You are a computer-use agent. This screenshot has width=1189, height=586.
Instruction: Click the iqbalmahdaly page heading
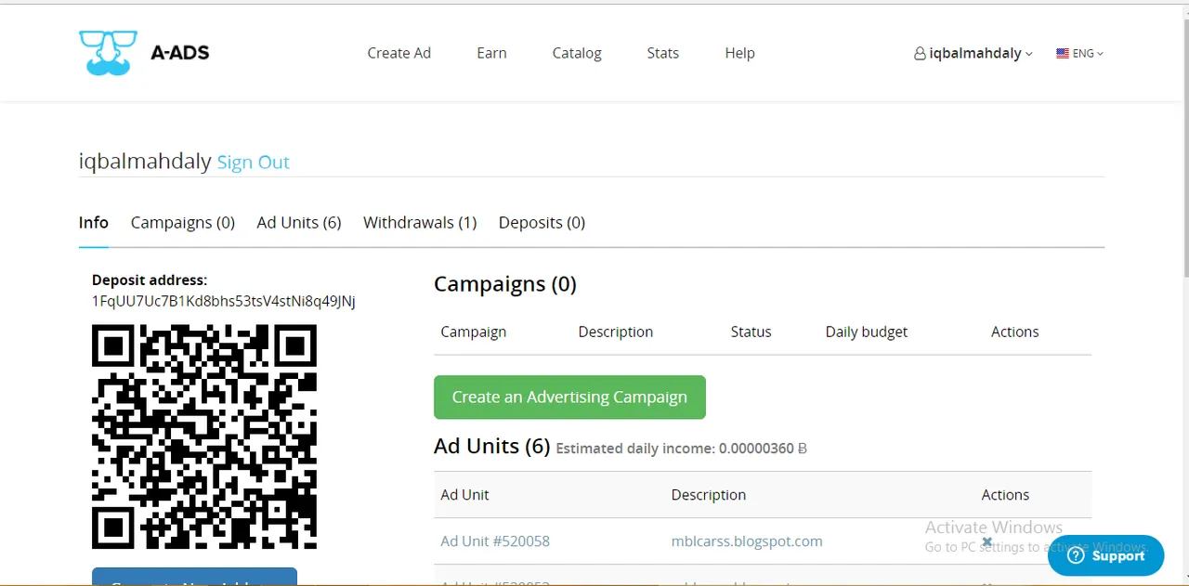click(x=146, y=162)
